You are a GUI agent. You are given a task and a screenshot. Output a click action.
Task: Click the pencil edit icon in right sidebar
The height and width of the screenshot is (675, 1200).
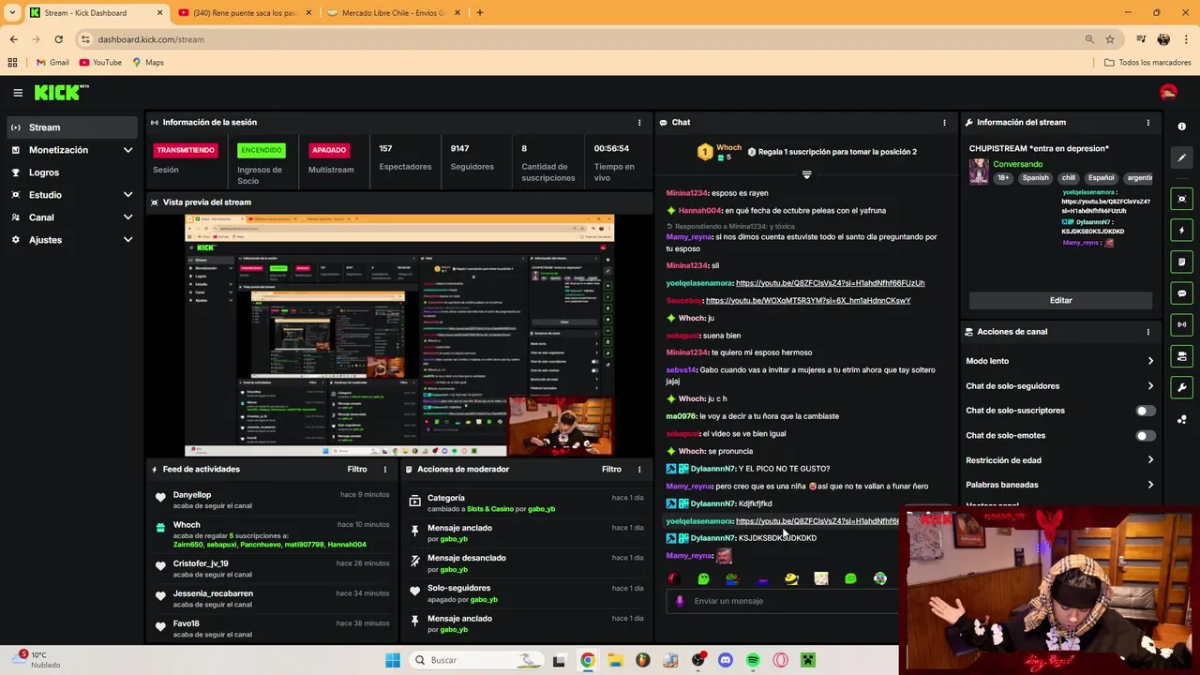click(1181, 157)
